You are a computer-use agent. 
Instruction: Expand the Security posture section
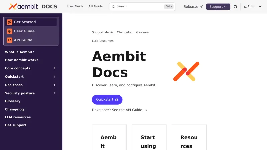click(x=54, y=93)
